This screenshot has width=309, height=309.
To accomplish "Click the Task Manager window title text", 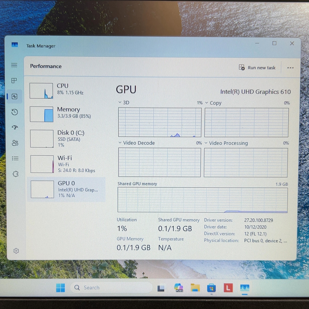I will point(41,46).
